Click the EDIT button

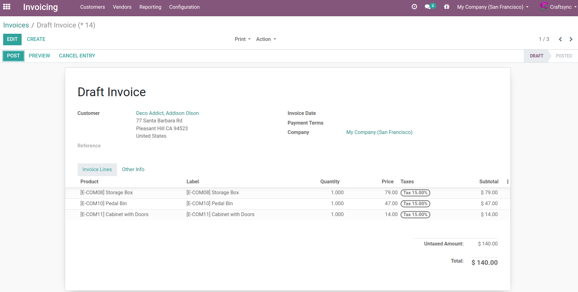click(12, 39)
